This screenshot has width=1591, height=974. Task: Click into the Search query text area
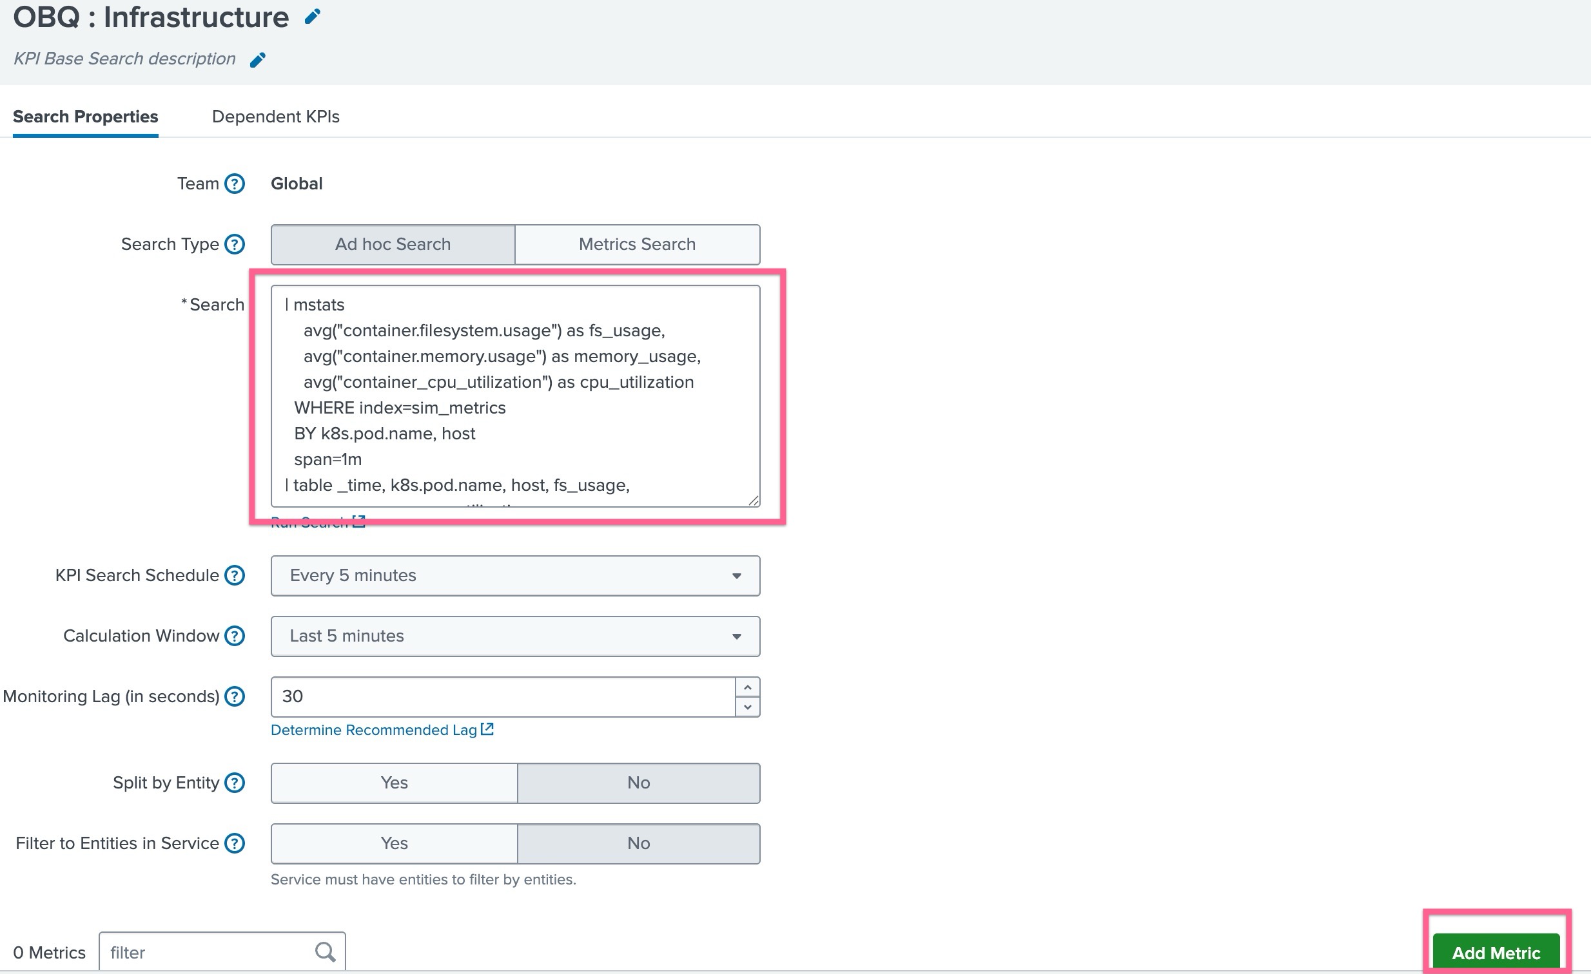[x=515, y=396]
